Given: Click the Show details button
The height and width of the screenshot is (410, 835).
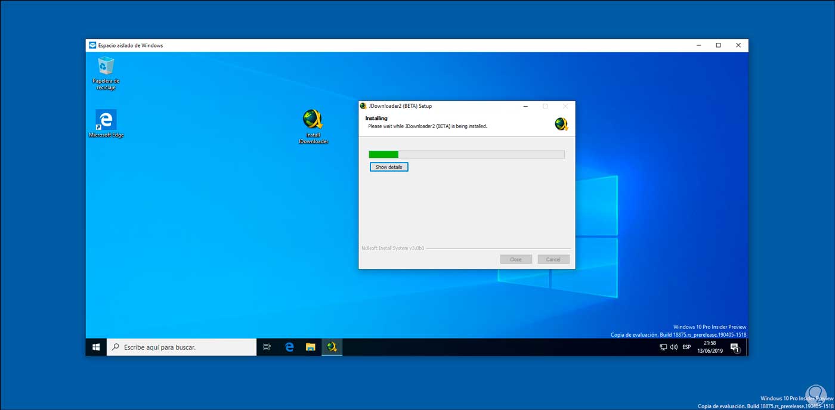Looking at the screenshot, I should click(x=389, y=167).
